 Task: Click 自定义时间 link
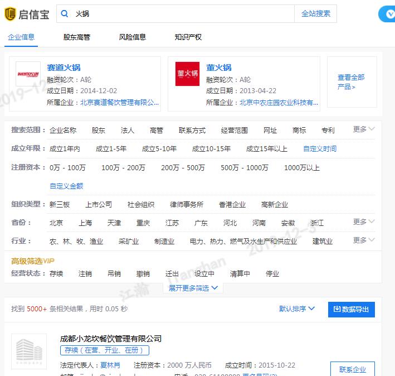coord(320,149)
